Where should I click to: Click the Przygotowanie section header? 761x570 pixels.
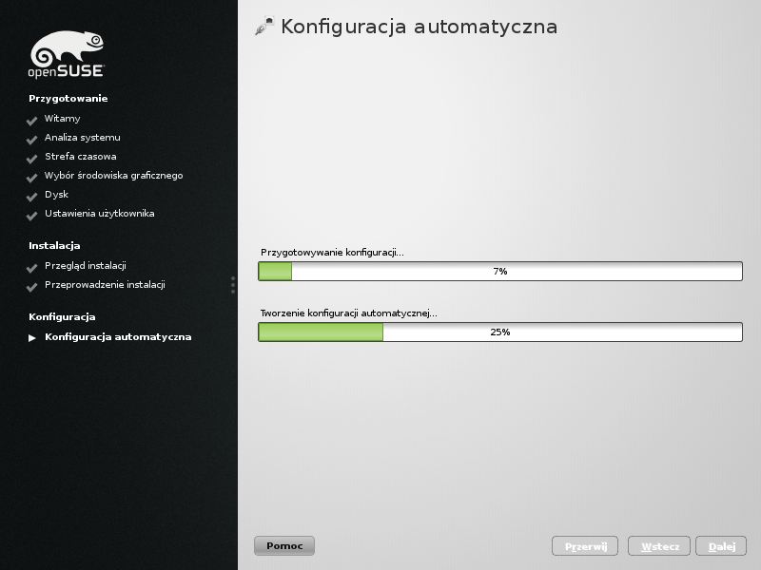point(68,98)
